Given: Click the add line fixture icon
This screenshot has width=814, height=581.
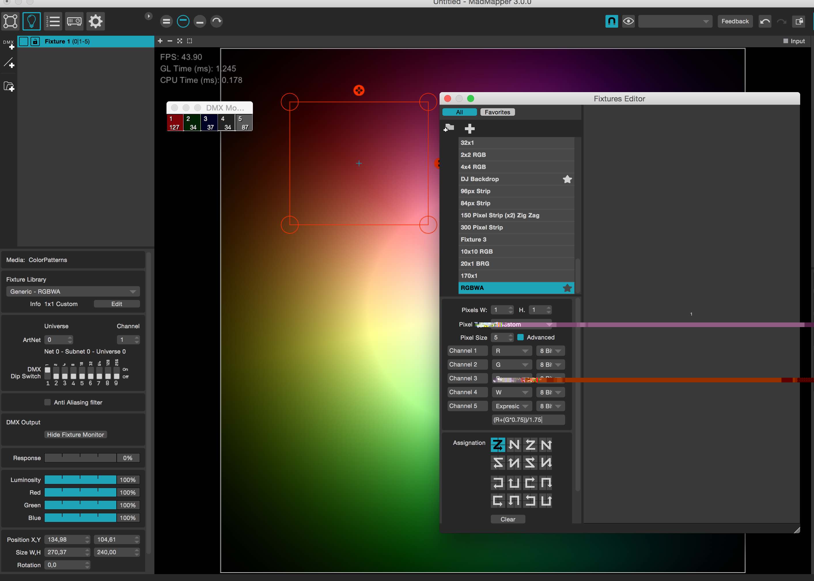Looking at the screenshot, I should click(9, 63).
